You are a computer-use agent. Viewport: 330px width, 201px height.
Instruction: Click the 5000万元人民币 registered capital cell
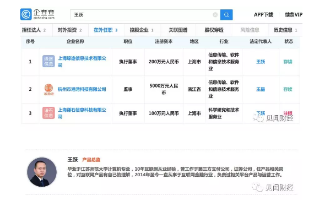pyautogui.click(x=164, y=89)
